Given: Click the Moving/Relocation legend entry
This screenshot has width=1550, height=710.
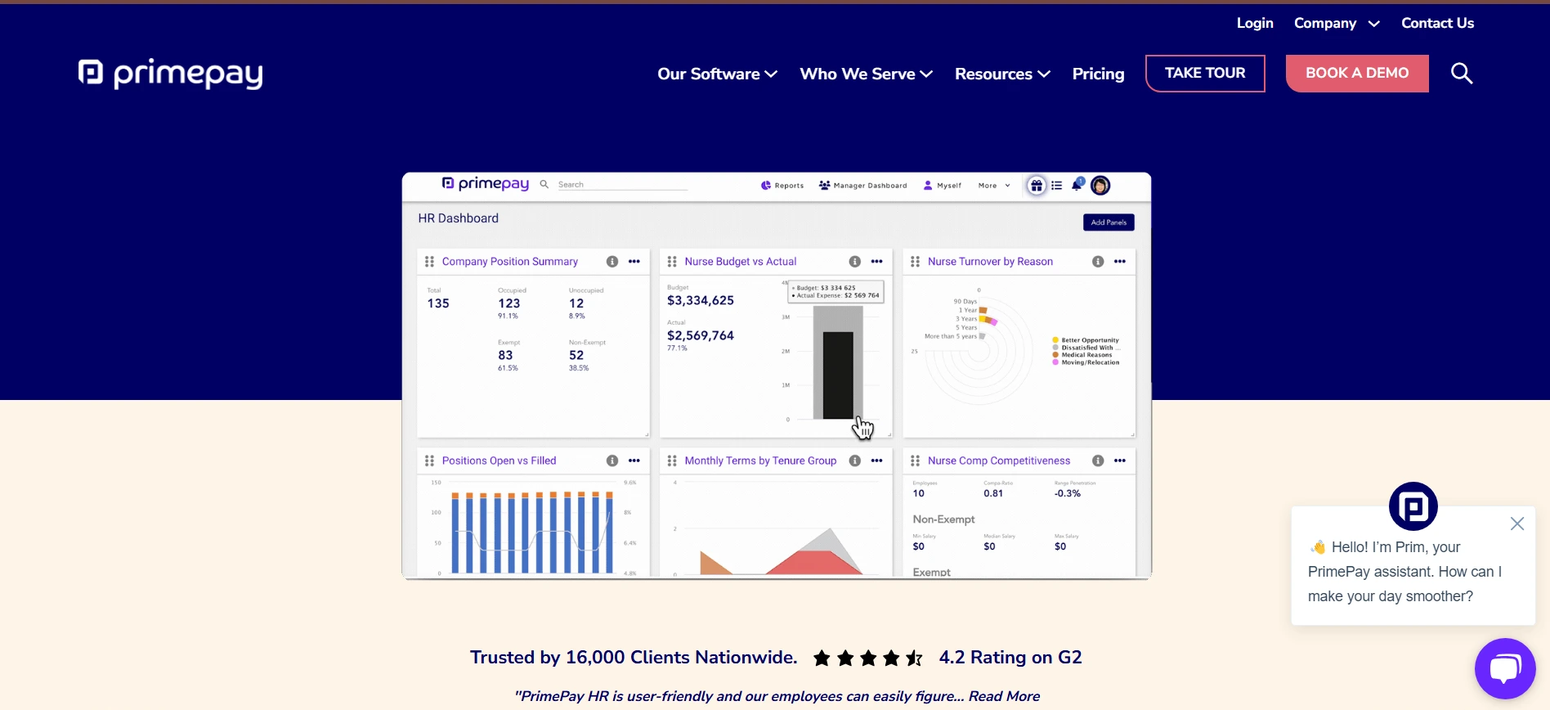Looking at the screenshot, I should click(1085, 362).
